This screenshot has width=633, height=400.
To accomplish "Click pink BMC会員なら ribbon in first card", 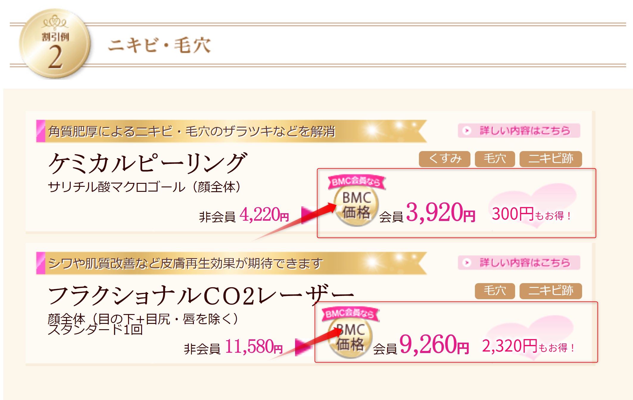I will tap(356, 181).
